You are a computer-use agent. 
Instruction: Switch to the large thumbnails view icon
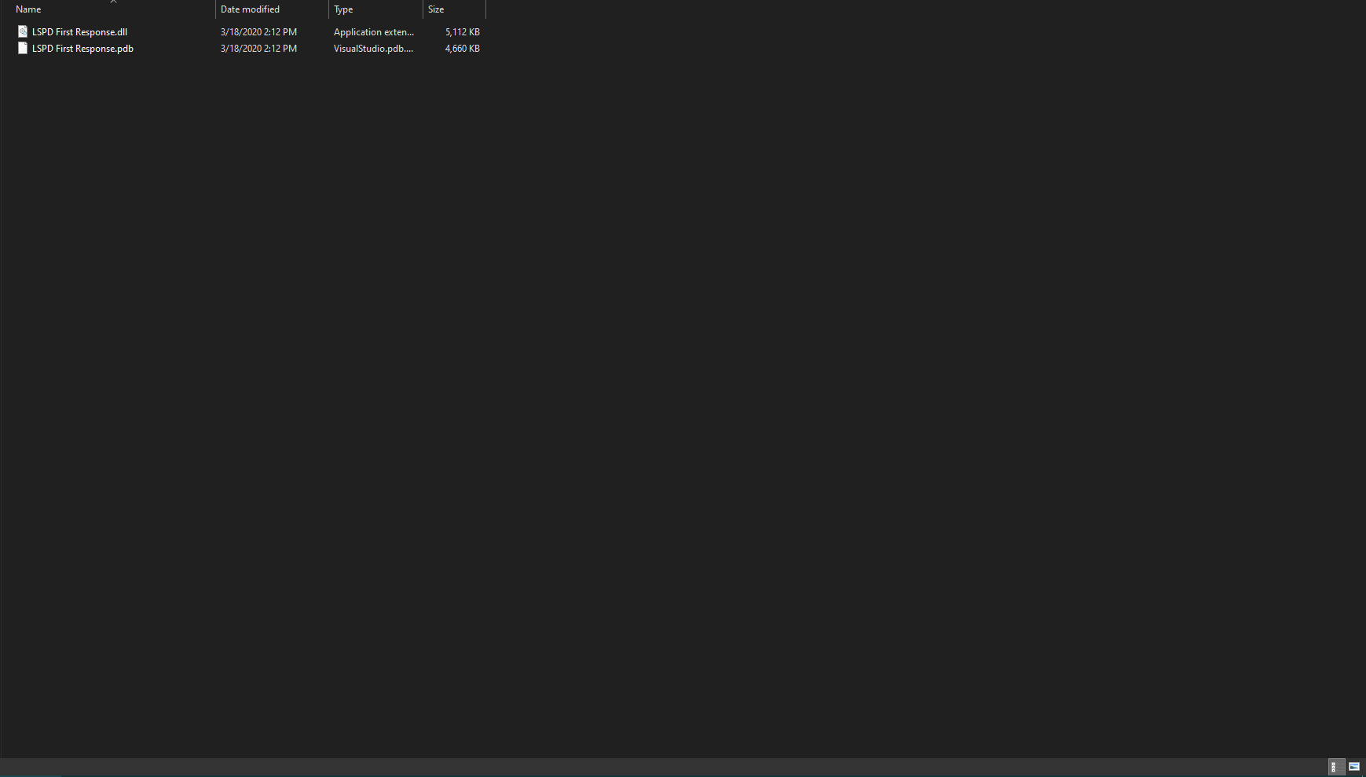pos(1354,767)
